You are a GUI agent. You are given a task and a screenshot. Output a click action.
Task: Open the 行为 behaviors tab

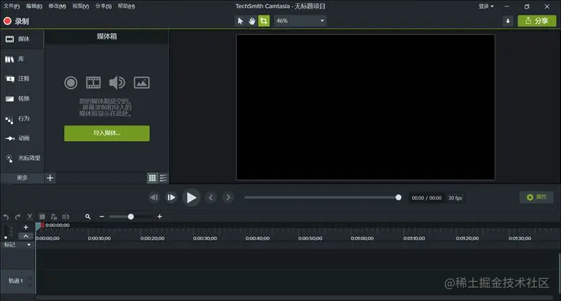tap(22, 118)
